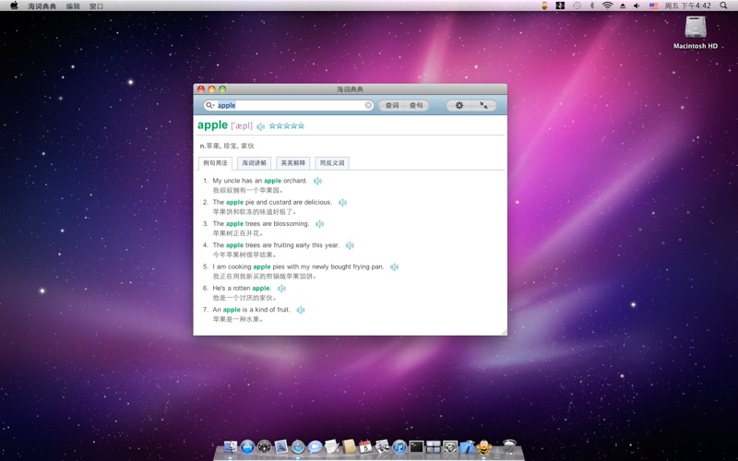Open the Time Machine menu bar icon
Viewport: 738px width, 461px height.
[577, 6]
